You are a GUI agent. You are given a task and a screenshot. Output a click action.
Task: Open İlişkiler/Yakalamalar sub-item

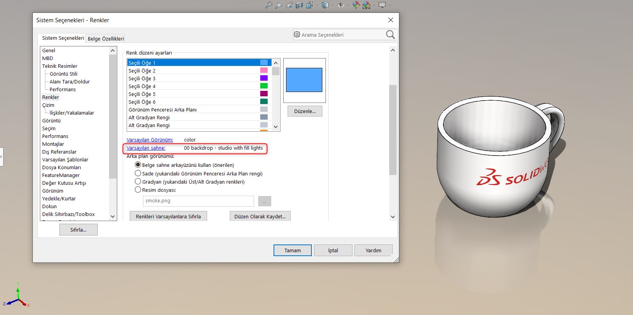click(x=72, y=113)
